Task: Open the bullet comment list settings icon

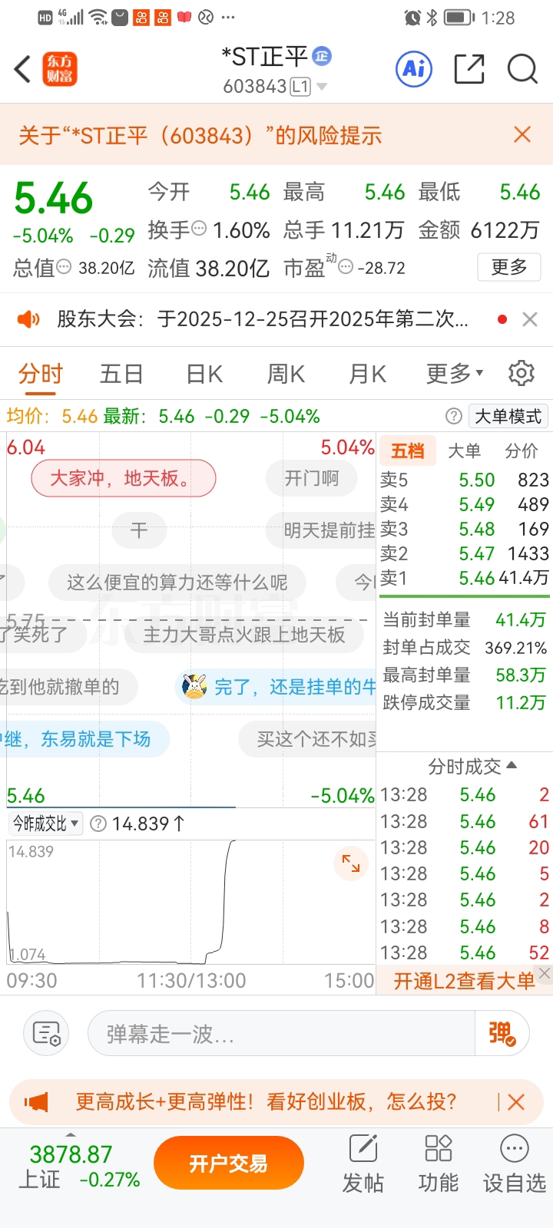Action: tap(46, 1034)
